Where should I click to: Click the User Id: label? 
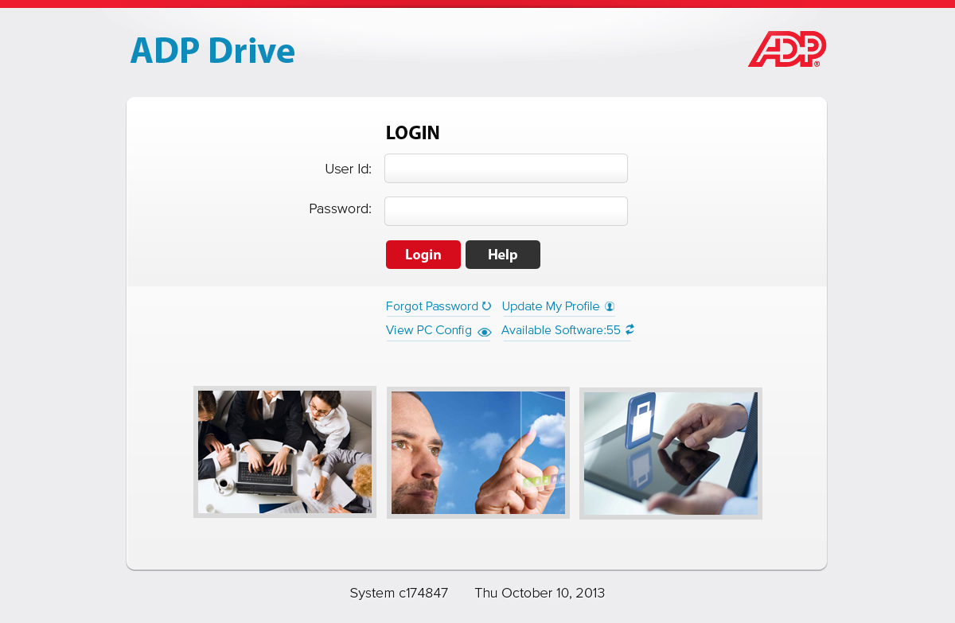point(349,169)
